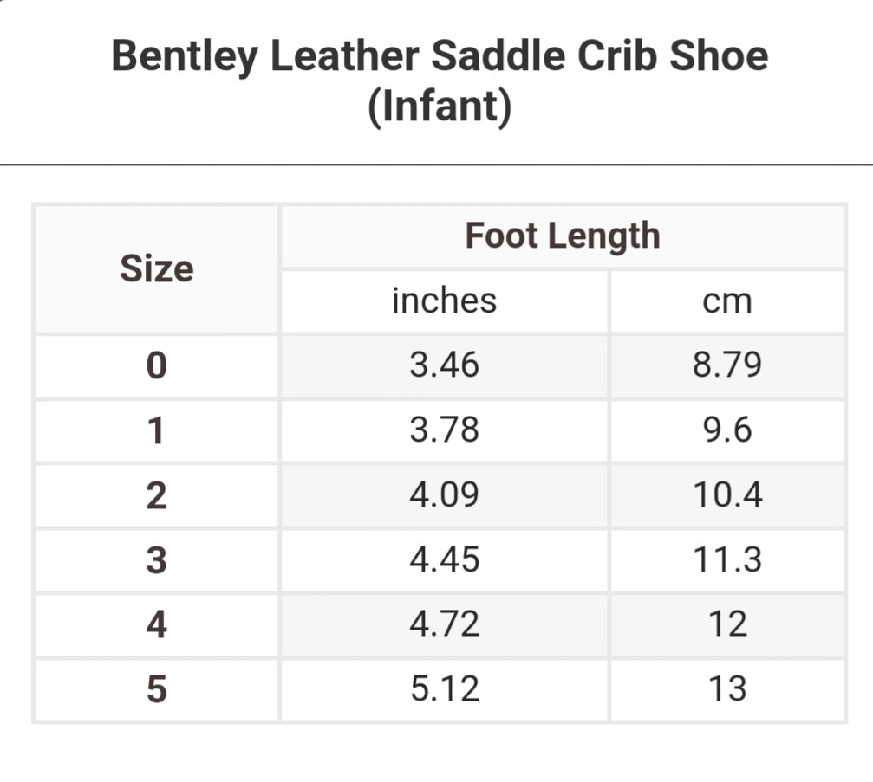The width and height of the screenshot is (873, 782).
Task: Select the size 3 row label
Action: [156, 560]
